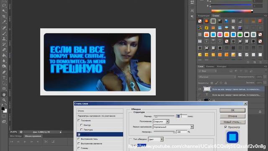Select the Horizontal Type tool

(4, 78)
